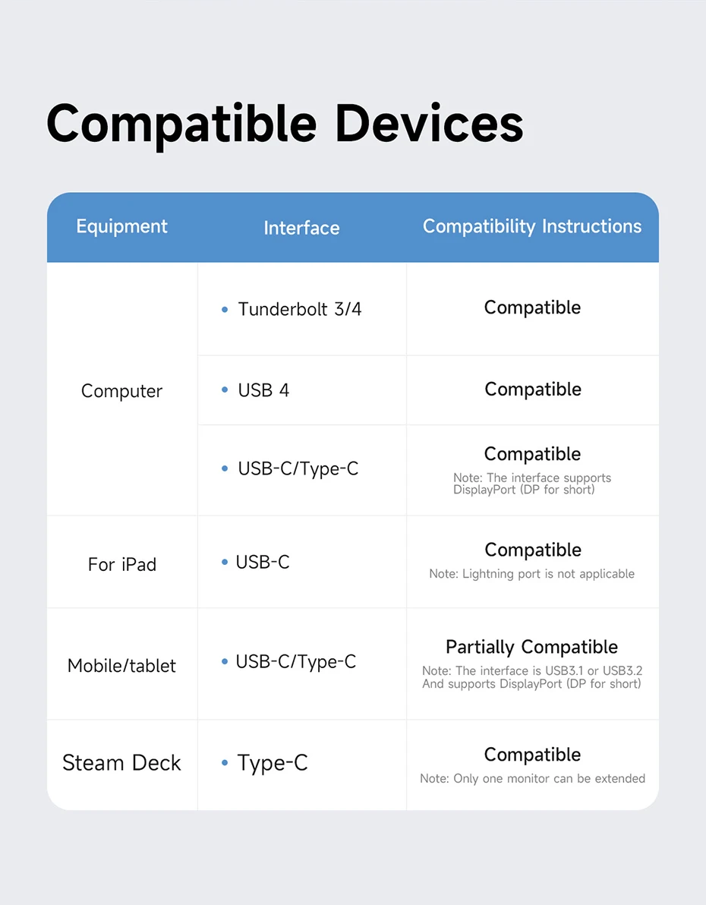706x905 pixels.
Task: Select the Equipment column header
Action: coord(121,226)
